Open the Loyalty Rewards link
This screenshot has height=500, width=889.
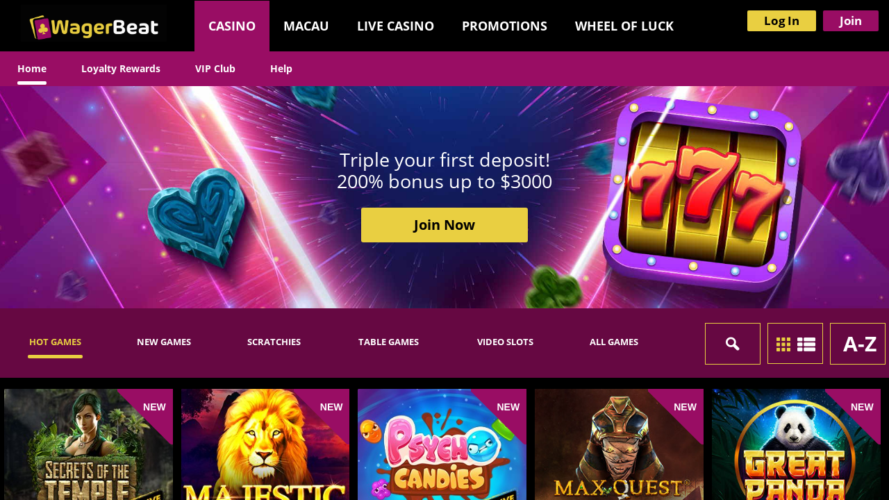(121, 69)
